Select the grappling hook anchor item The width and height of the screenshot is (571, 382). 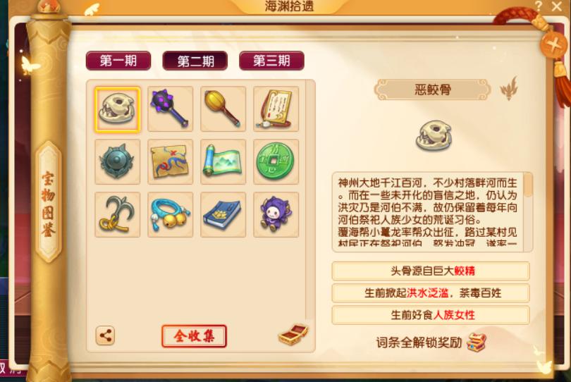click(117, 214)
